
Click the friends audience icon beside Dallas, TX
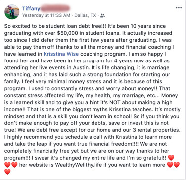(102, 16)
